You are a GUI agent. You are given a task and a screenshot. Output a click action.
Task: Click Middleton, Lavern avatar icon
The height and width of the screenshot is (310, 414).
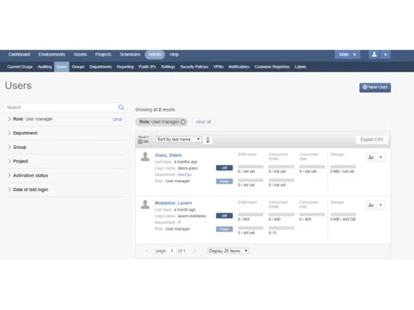[145, 204]
